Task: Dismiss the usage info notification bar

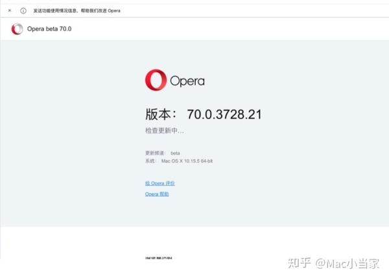Action: pyautogui.click(x=10, y=10)
